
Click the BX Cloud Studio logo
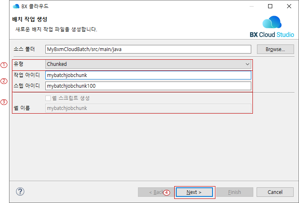pos(272,27)
